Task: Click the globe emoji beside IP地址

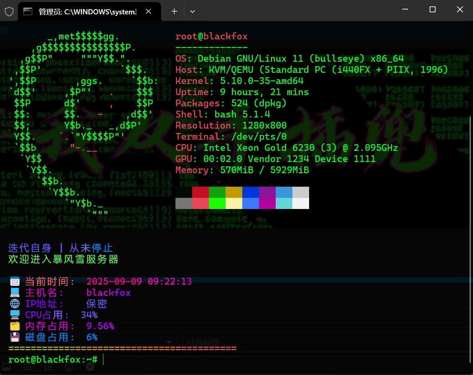Action: point(15,304)
